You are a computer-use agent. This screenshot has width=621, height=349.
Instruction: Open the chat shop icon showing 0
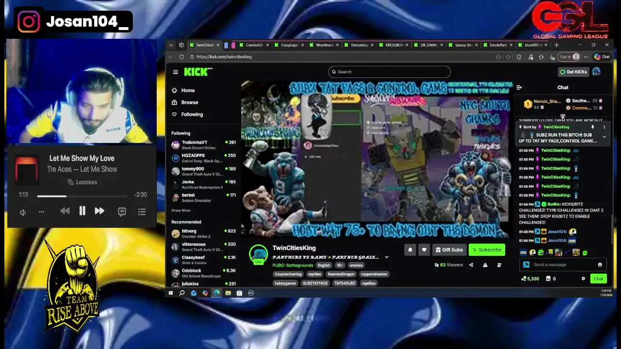(551, 279)
